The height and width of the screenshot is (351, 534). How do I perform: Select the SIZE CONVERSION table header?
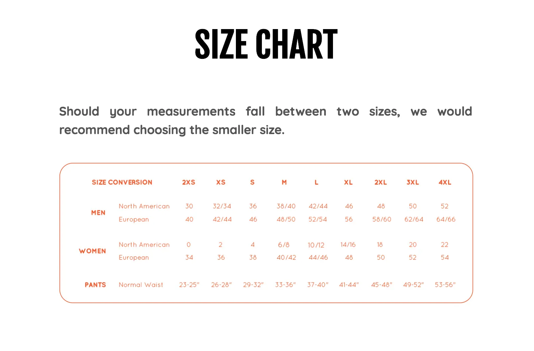[122, 182]
